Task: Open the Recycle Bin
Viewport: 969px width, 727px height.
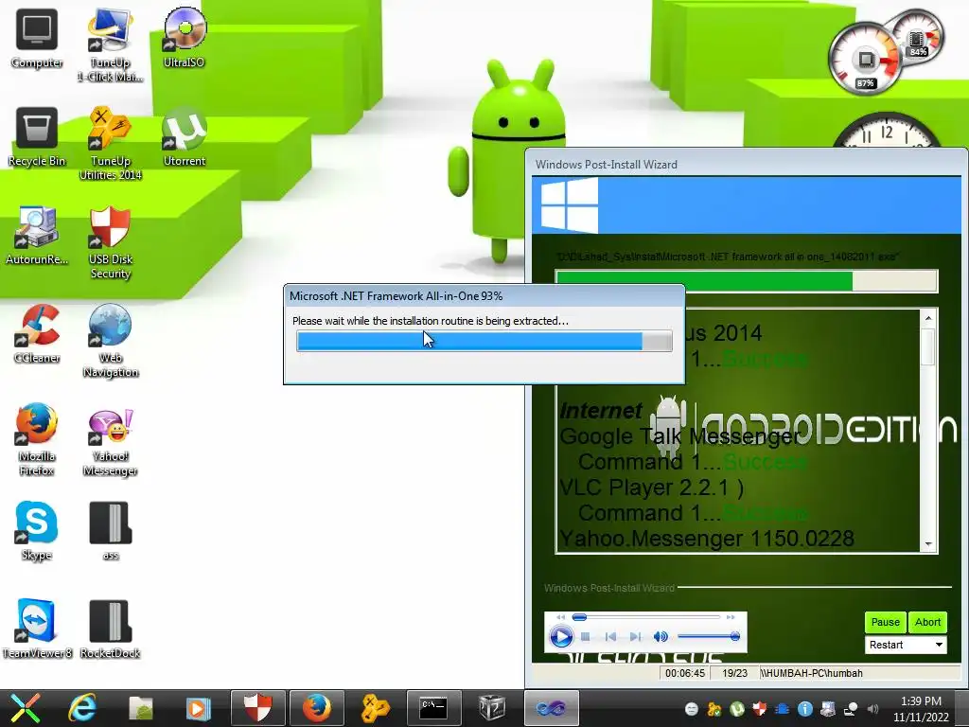Action: coord(37,137)
